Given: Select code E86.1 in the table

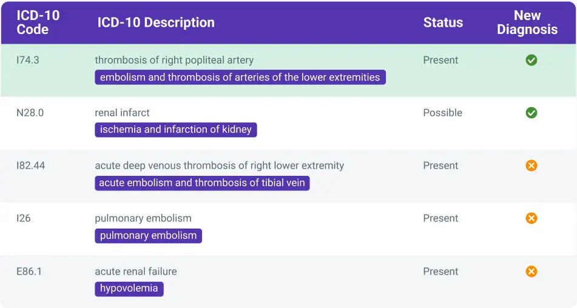Looking at the screenshot, I should point(29,271).
